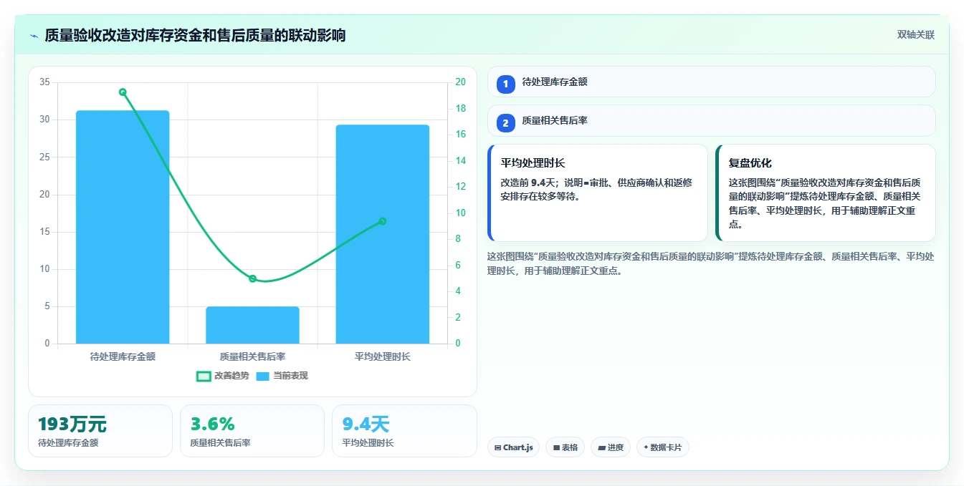Click the trend line point above 平均处理时长 bar
Image resolution: width=964 pixels, height=486 pixels.
point(382,221)
